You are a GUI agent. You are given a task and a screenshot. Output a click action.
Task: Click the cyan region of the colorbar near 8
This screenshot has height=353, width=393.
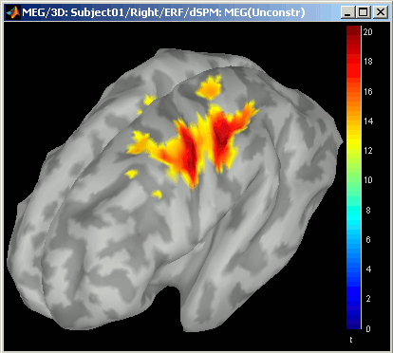(354, 211)
